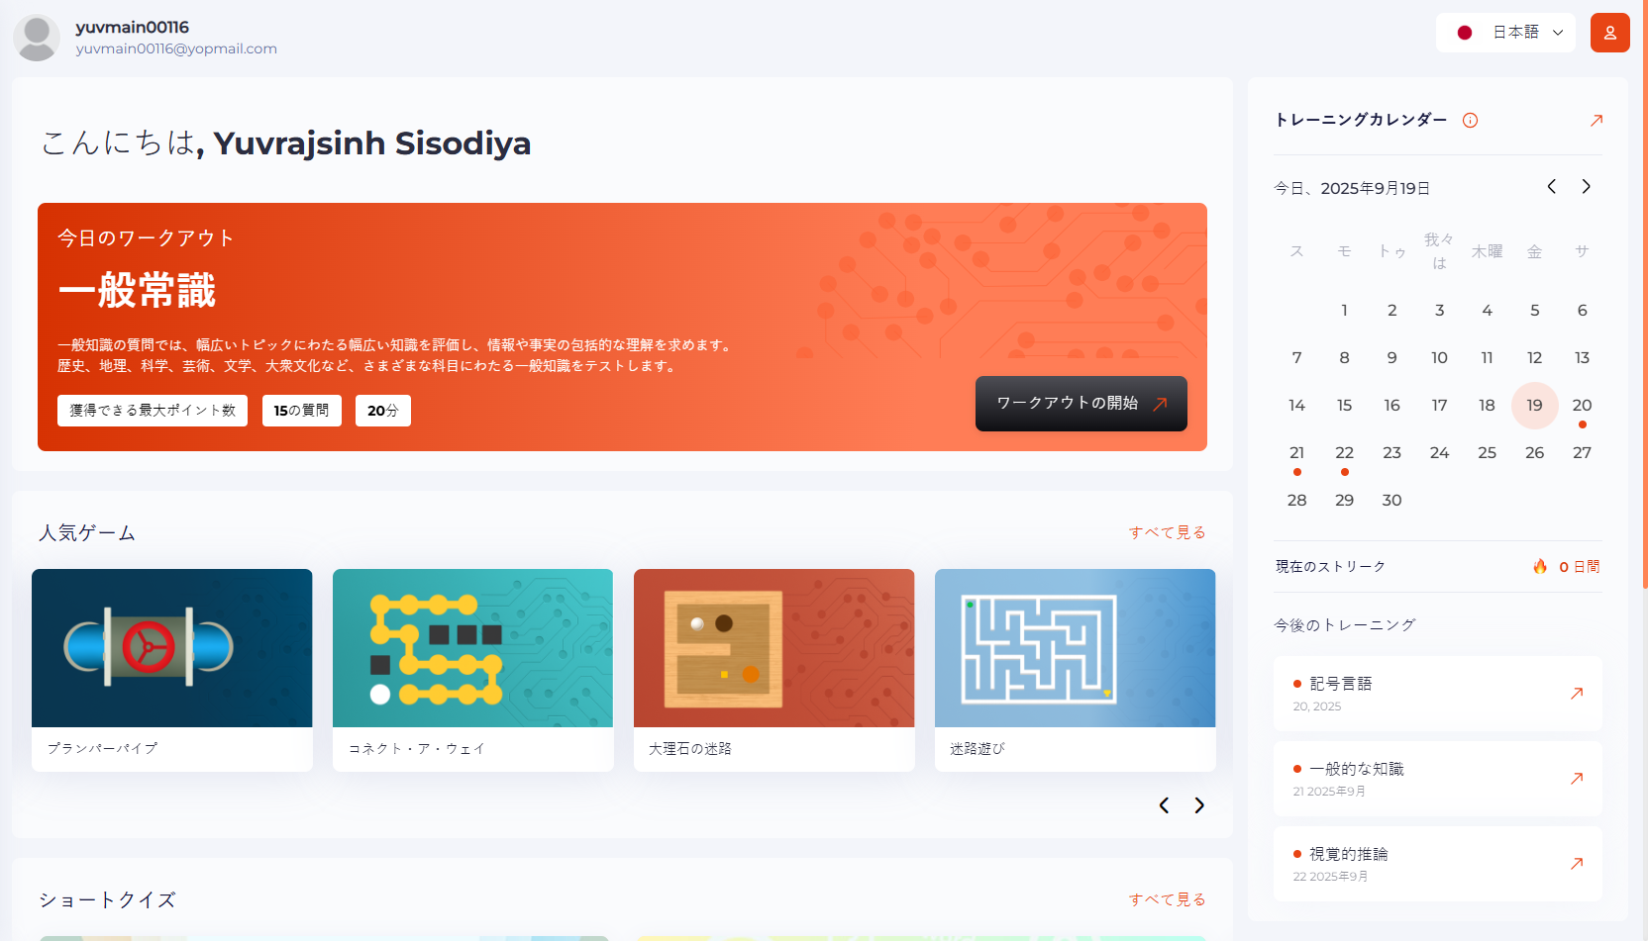Show next popular games
The width and height of the screenshot is (1648, 941).
tap(1199, 805)
